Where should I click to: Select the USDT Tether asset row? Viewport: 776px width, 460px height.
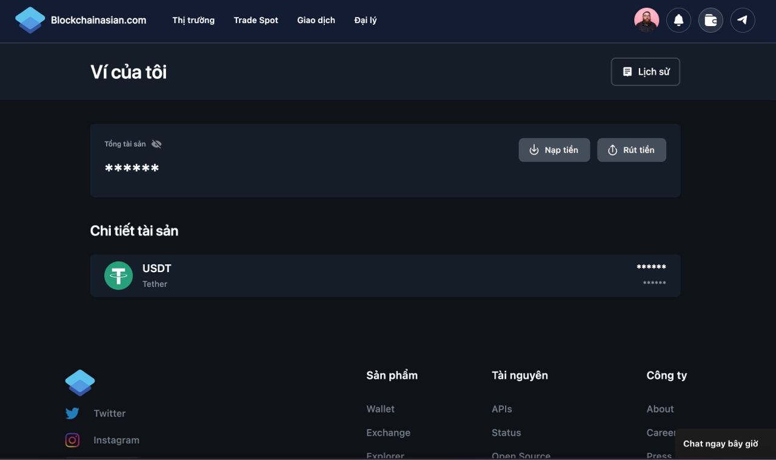(x=386, y=276)
